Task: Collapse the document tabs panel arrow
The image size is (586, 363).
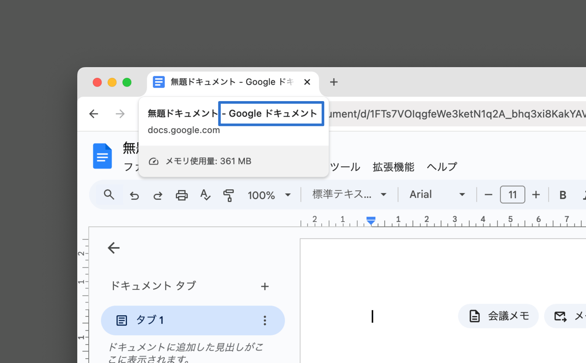Action: pyautogui.click(x=113, y=248)
